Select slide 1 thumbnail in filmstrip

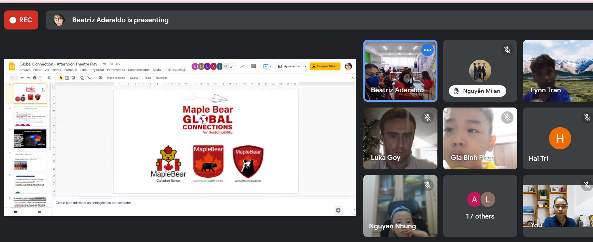(x=30, y=94)
